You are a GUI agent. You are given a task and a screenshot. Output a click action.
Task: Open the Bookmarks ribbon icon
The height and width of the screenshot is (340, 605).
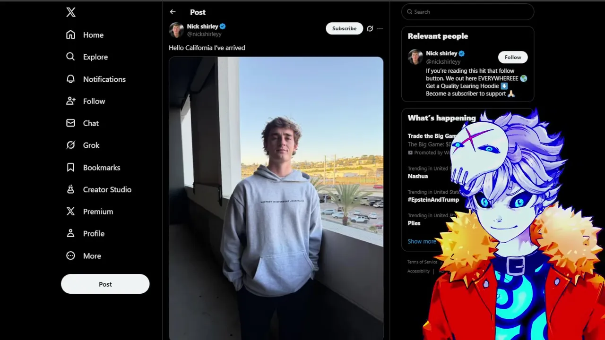(x=70, y=167)
